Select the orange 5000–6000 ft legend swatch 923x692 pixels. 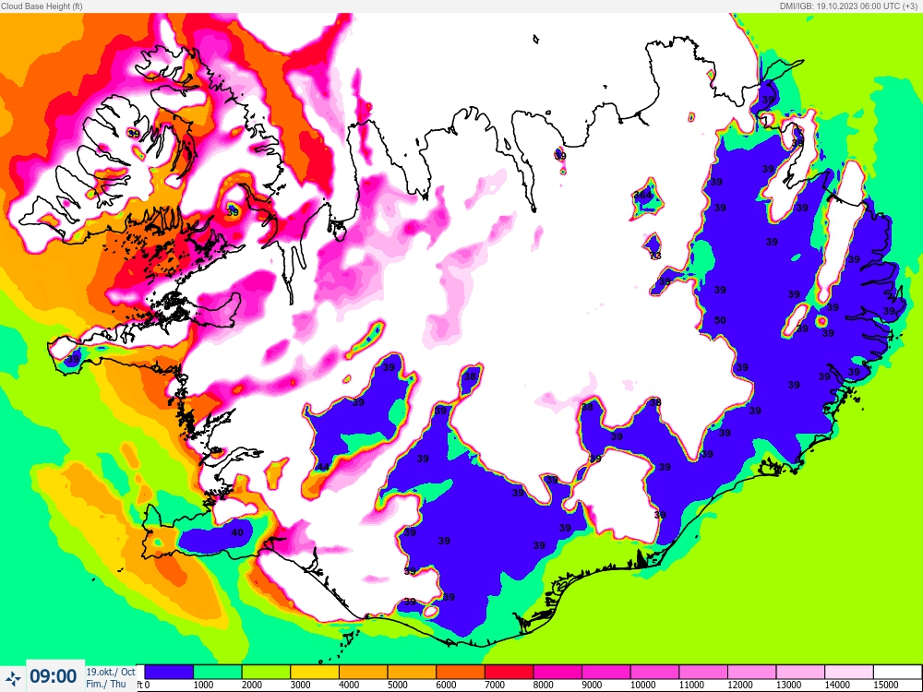pos(412,672)
